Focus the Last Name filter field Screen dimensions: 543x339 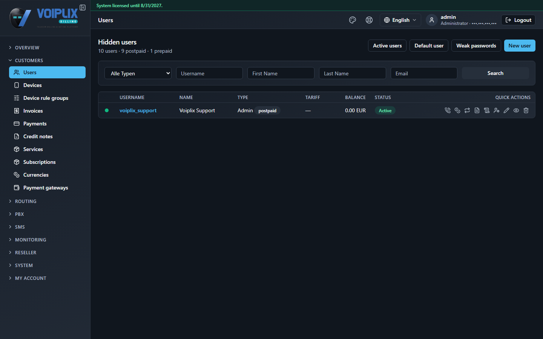[x=353, y=73]
